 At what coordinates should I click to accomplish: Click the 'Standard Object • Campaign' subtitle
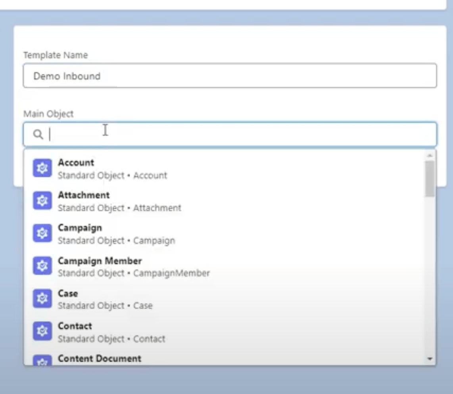tap(117, 241)
